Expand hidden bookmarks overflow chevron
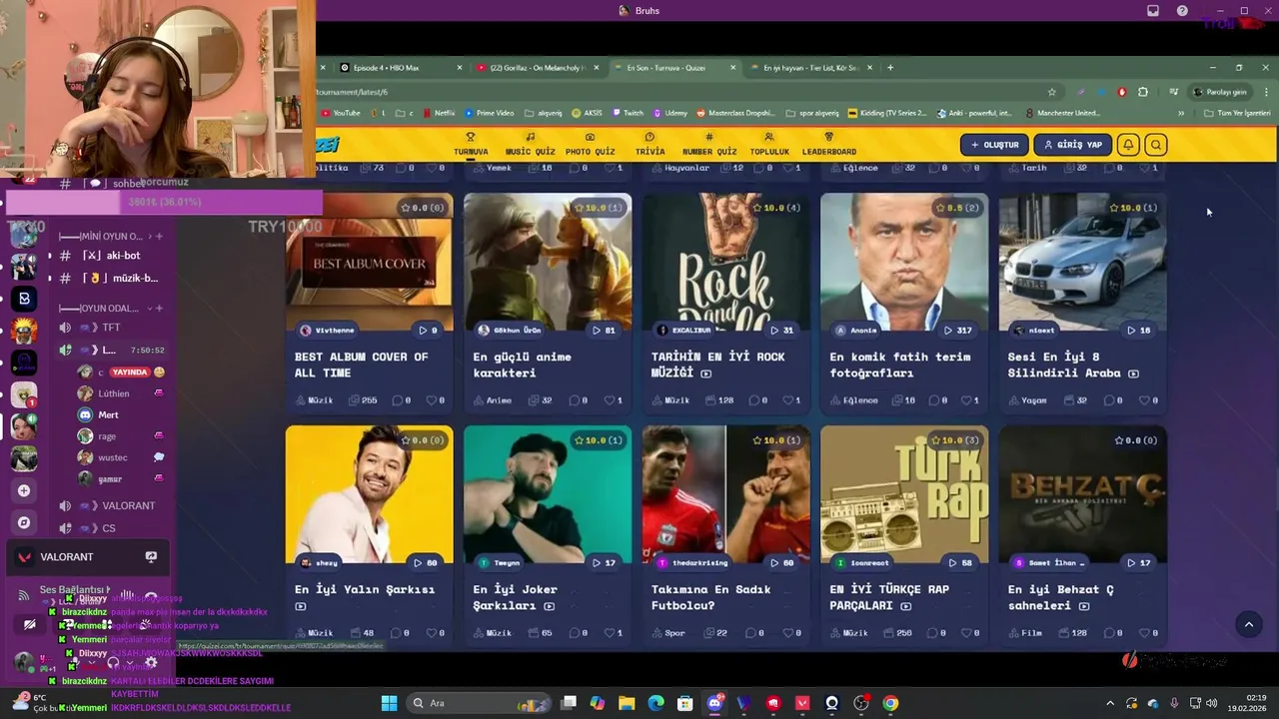This screenshot has width=1279, height=719. click(1181, 113)
